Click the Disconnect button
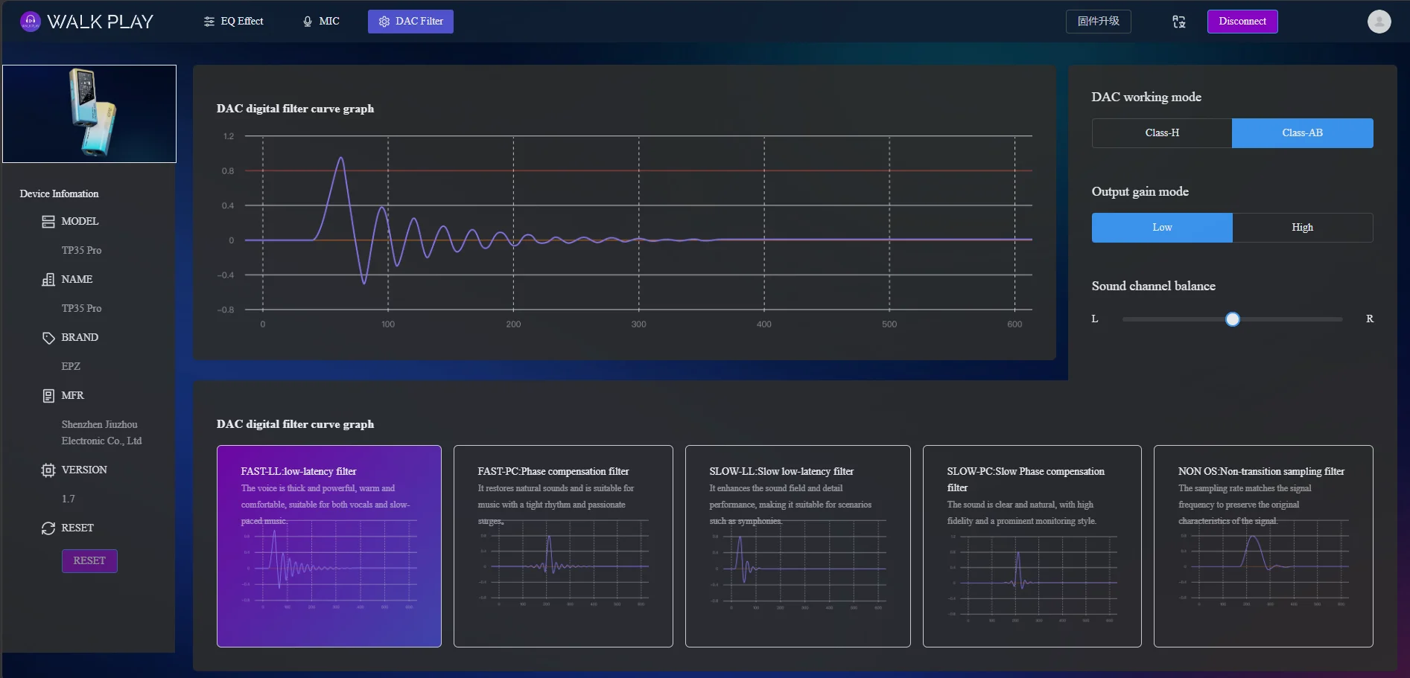Screen dimensions: 1410x678 1242,22
